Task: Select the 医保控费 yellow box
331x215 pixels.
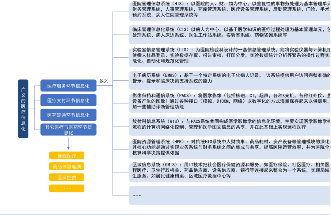Action: pos(66,177)
